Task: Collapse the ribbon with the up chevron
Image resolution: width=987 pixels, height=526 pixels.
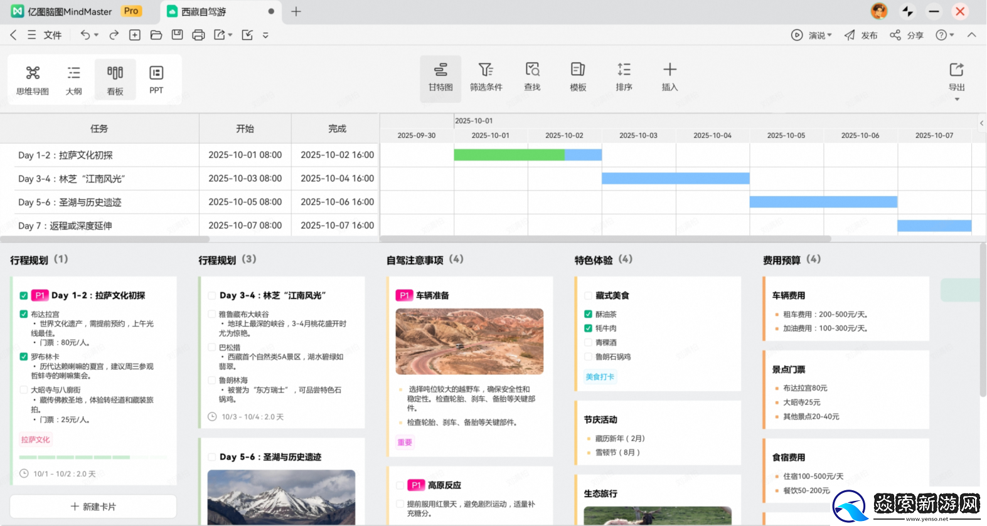Action: pos(972,35)
